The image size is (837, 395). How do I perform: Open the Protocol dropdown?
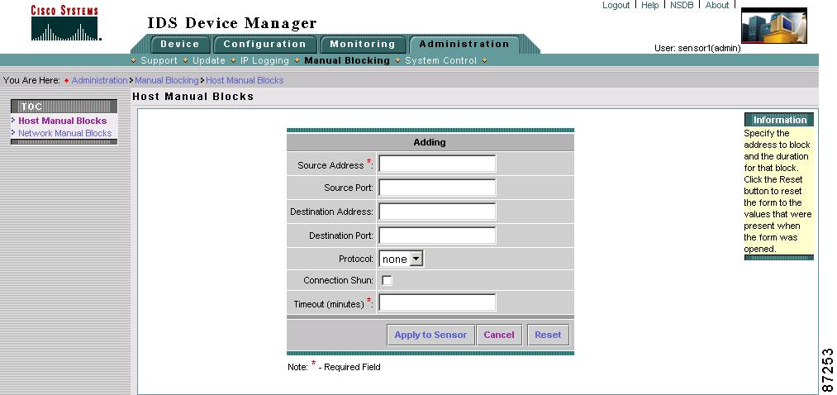(402, 259)
